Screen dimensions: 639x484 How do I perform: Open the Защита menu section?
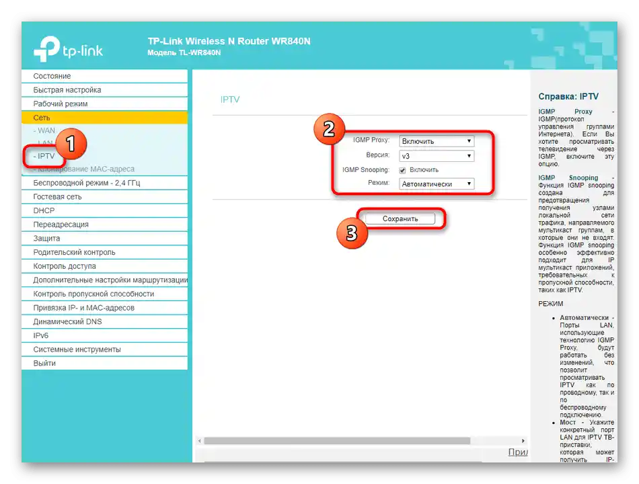(x=104, y=239)
